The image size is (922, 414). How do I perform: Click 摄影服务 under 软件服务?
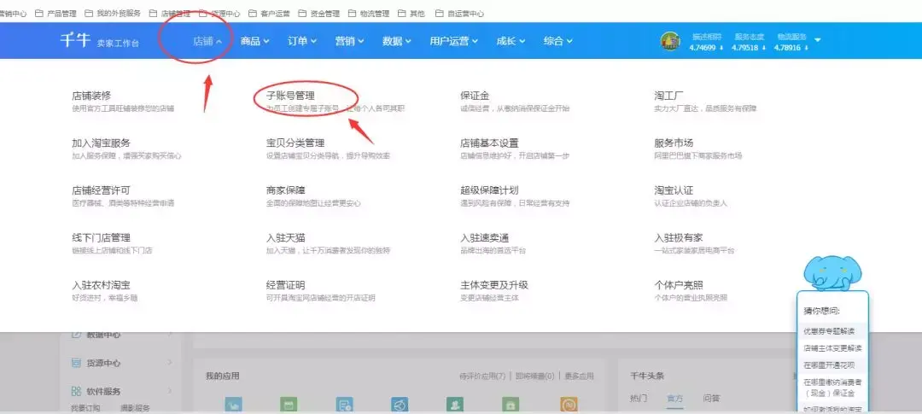(135, 407)
